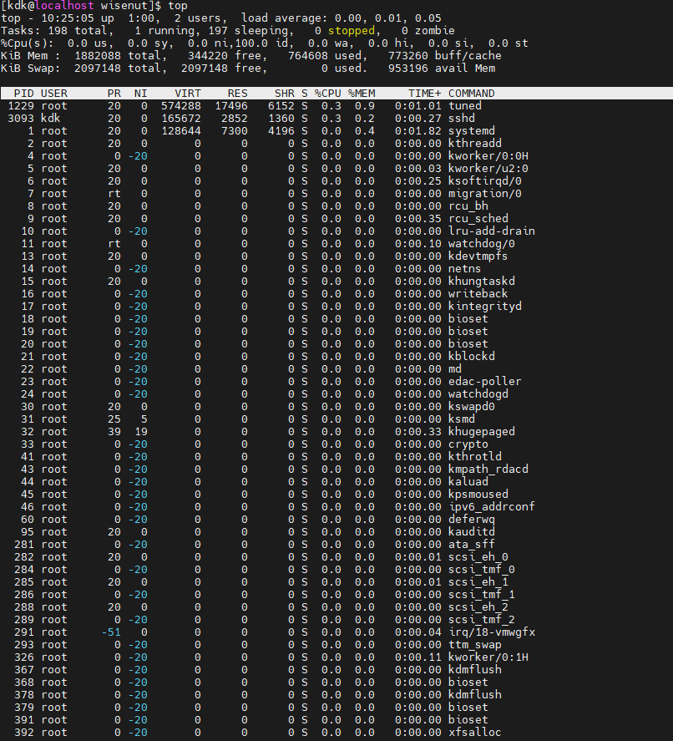This screenshot has height=741, width=673.
Task: Click the 'kthrotld' command
Action: (x=474, y=456)
